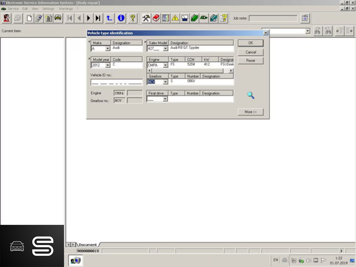Click the yellow warning triangle icon
The image size is (356, 267).
[x=175, y=18]
